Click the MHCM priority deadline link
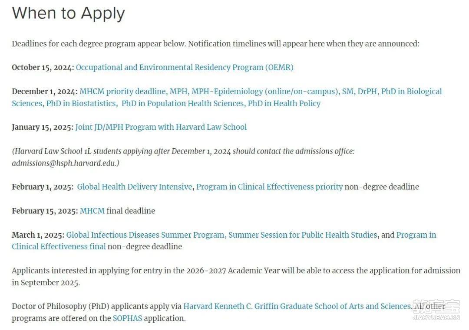Screen dimensions: 469x330 [122, 91]
